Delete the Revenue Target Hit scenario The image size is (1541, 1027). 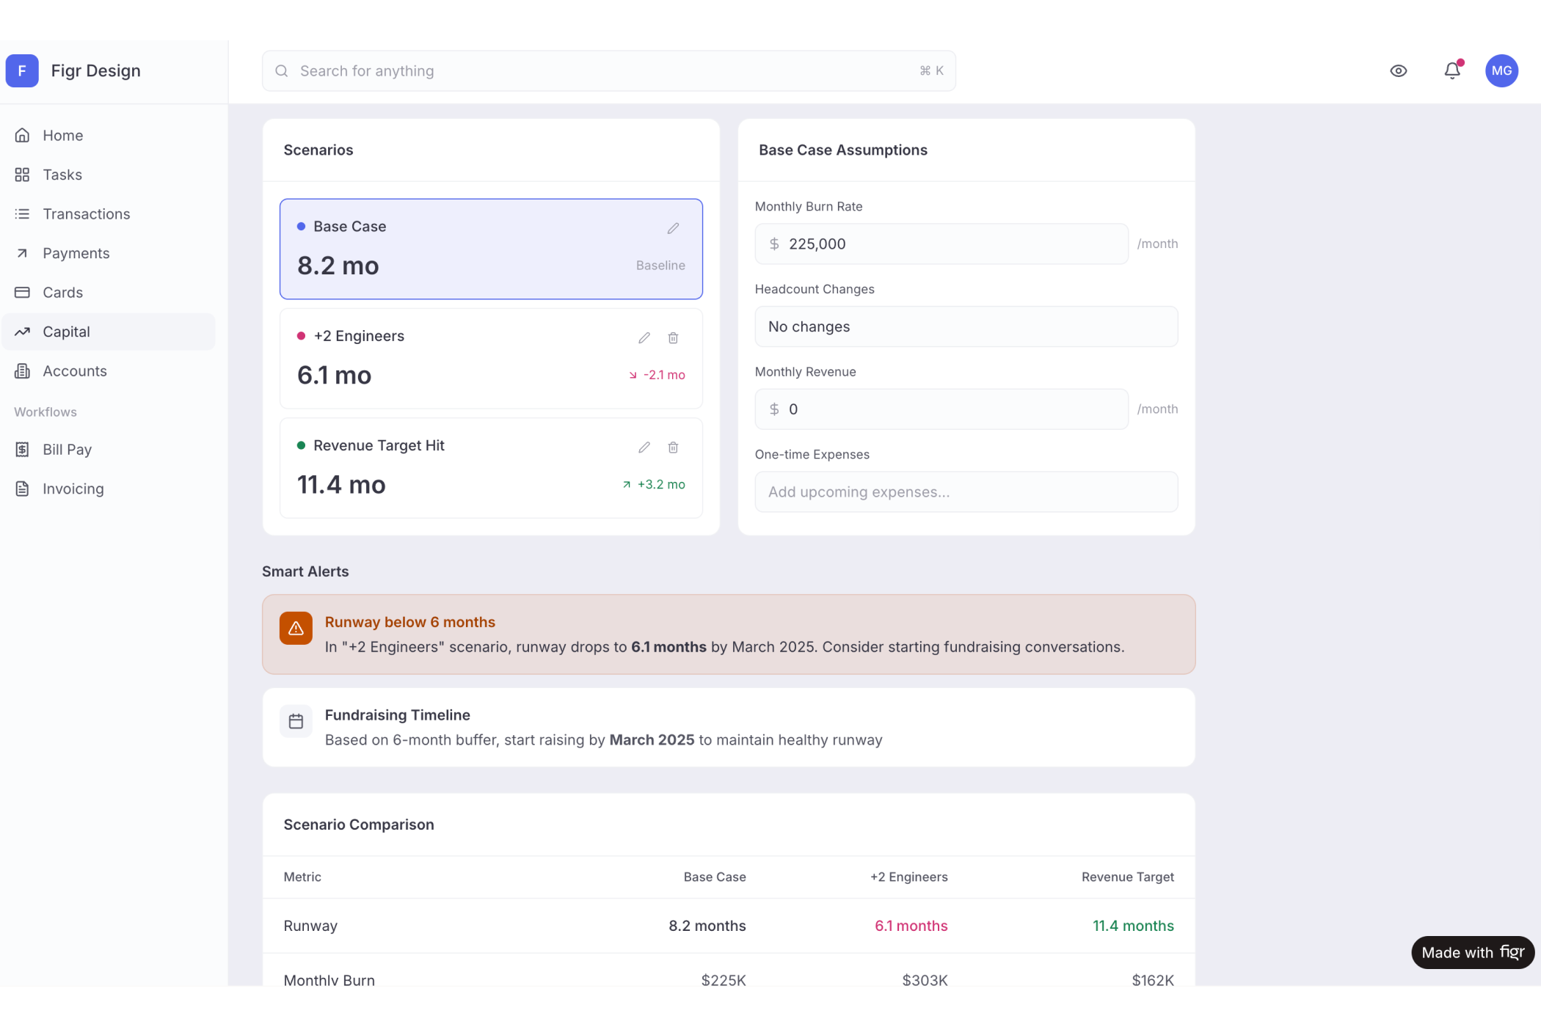[x=673, y=447]
